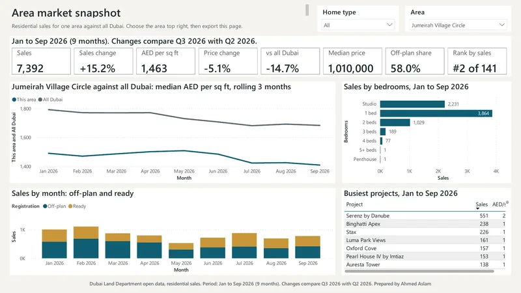521x293 pixels.
Task: Click the Aug 2026 stacked sales bar
Action: [x=276, y=248]
